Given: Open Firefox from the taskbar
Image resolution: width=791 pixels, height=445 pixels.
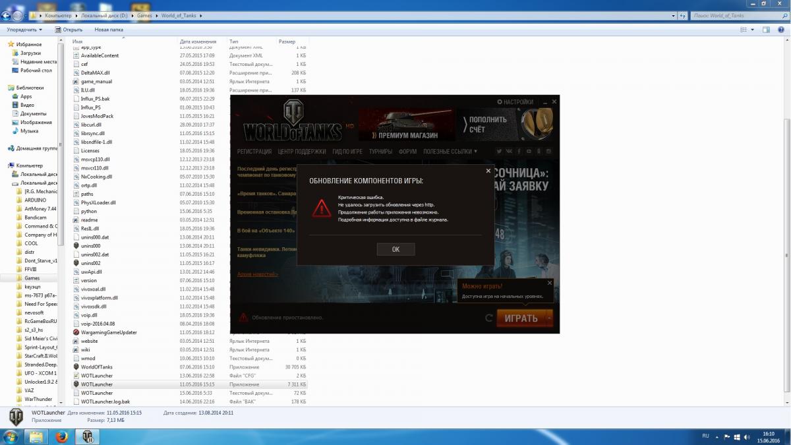Looking at the screenshot, I should click(62, 436).
